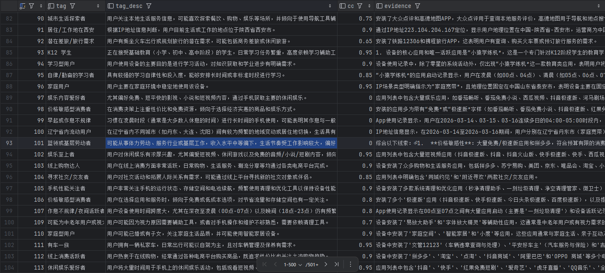Open filter on the narrow 'cc' column
This screenshot has width=605, height=273.
359,6
